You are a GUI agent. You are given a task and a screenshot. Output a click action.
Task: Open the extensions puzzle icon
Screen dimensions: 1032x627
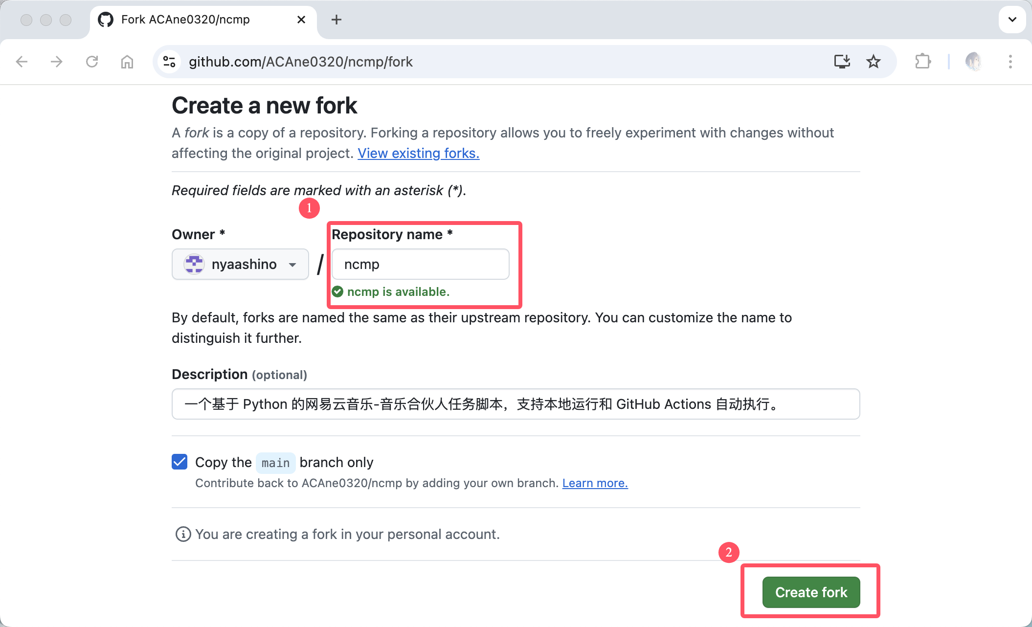(923, 62)
